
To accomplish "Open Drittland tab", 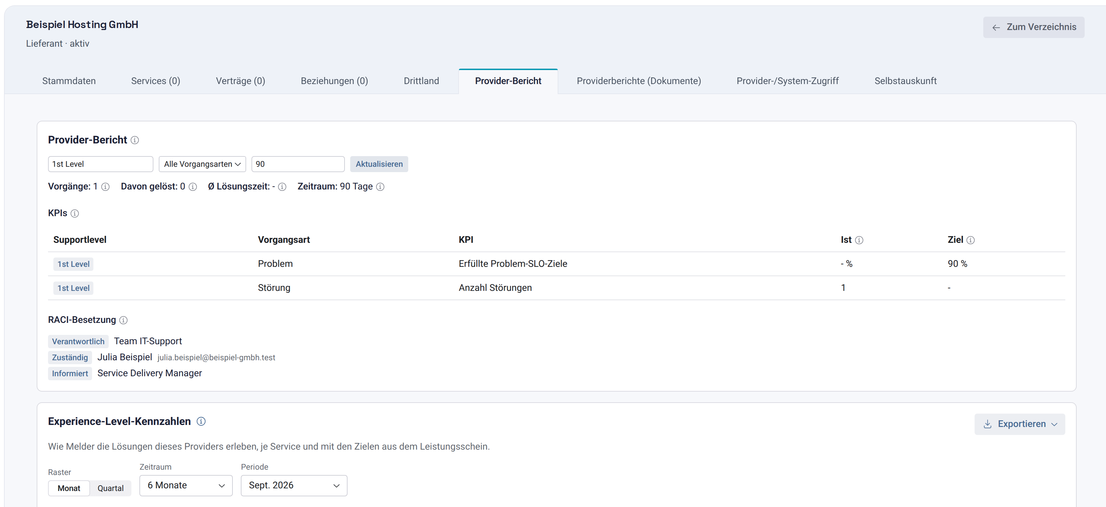I will tap(421, 81).
